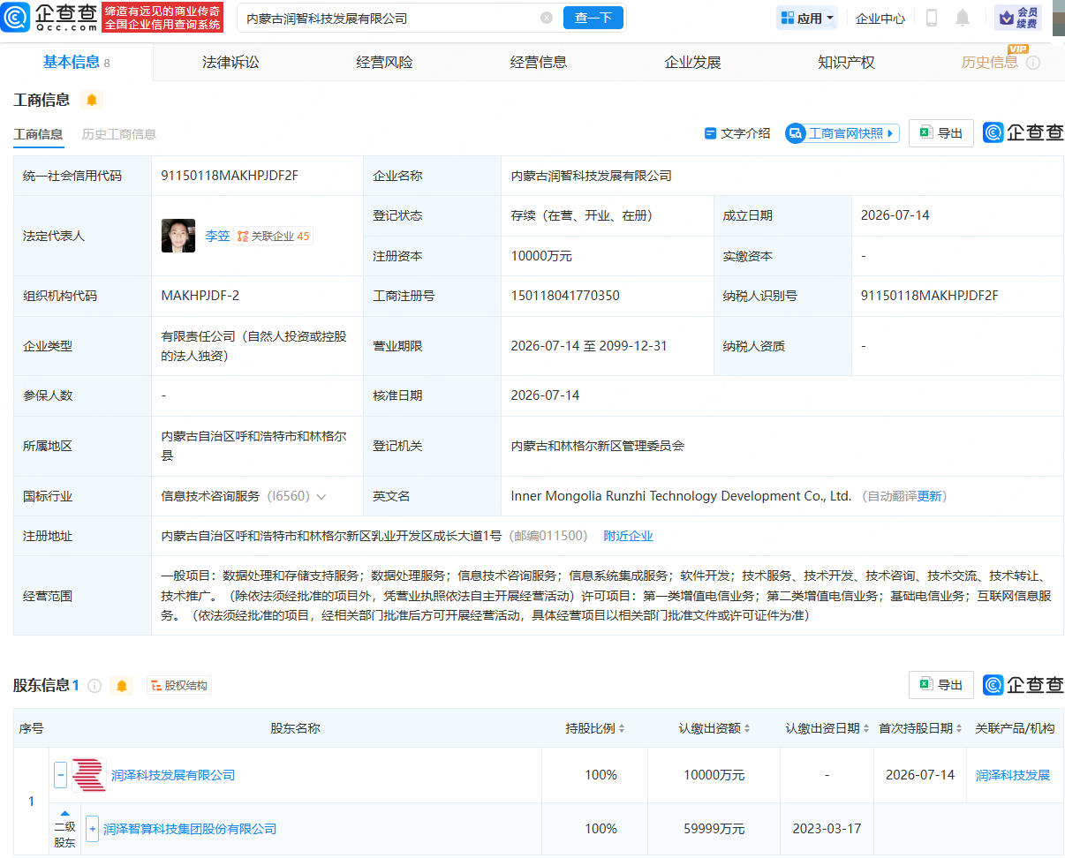
Task: Click the 更新 link beside 自动翻译
Action: point(929,497)
